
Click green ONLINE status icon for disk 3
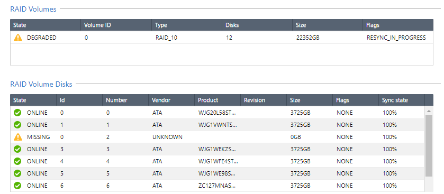click(x=17, y=149)
